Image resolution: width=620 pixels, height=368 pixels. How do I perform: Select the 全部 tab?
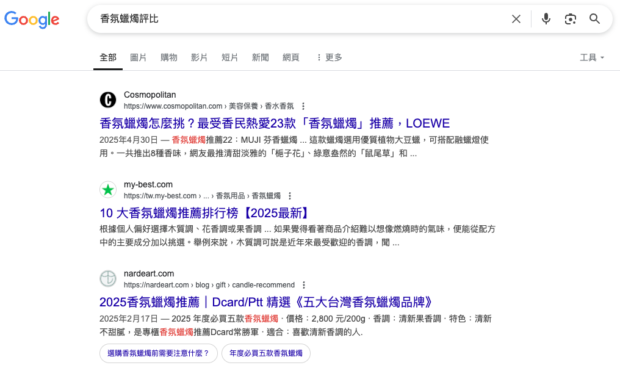(x=108, y=58)
